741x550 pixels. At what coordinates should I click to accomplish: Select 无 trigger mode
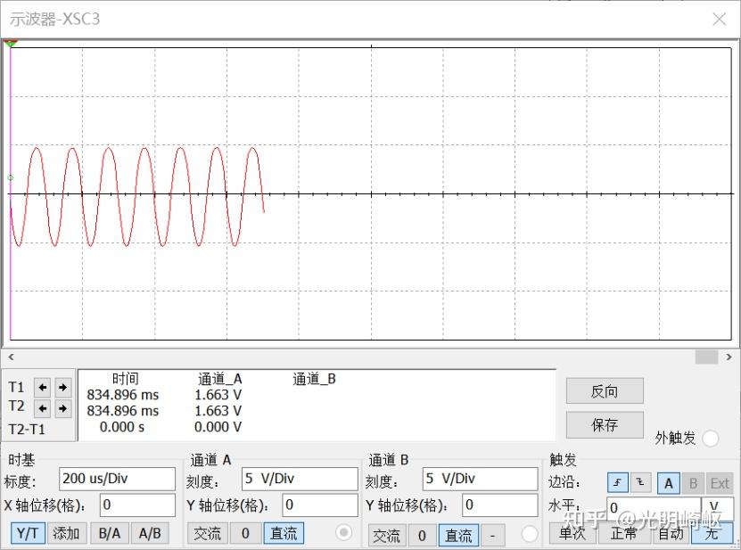712,534
